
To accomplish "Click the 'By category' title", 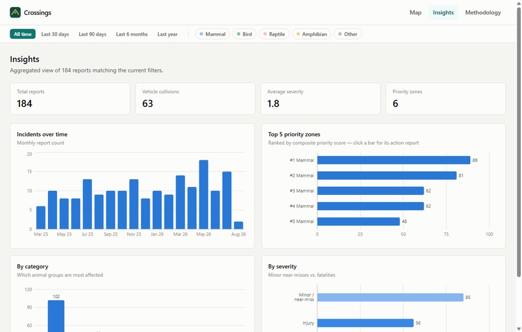I will pyautogui.click(x=32, y=267).
